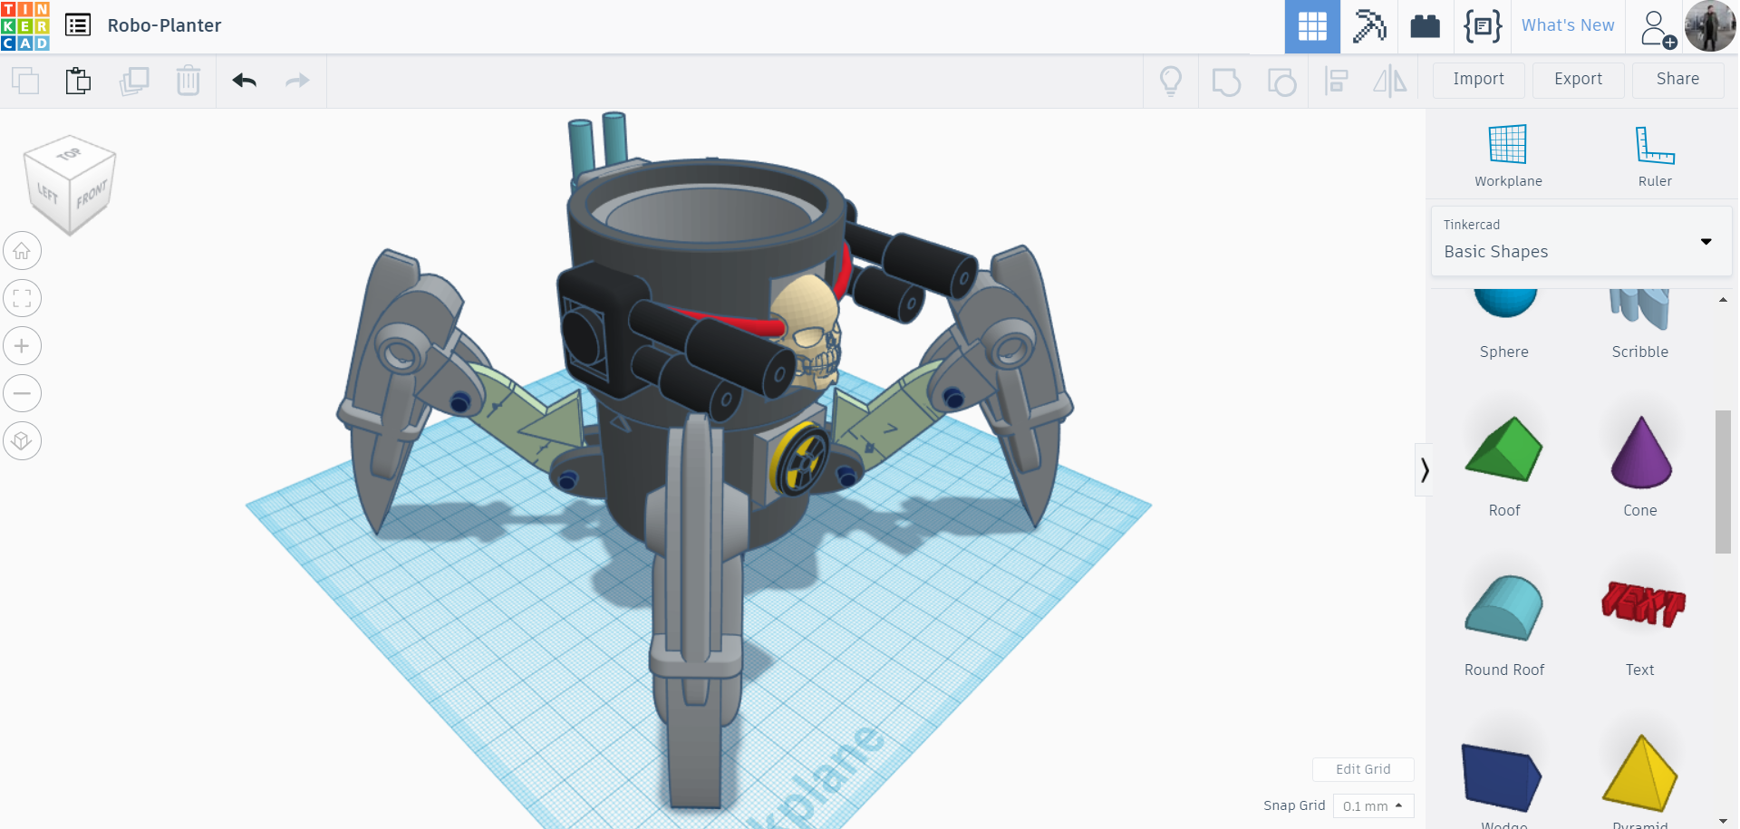This screenshot has width=1740, height=829.
Task: Click the view cube FRONT face
Action: pos(92,194)
